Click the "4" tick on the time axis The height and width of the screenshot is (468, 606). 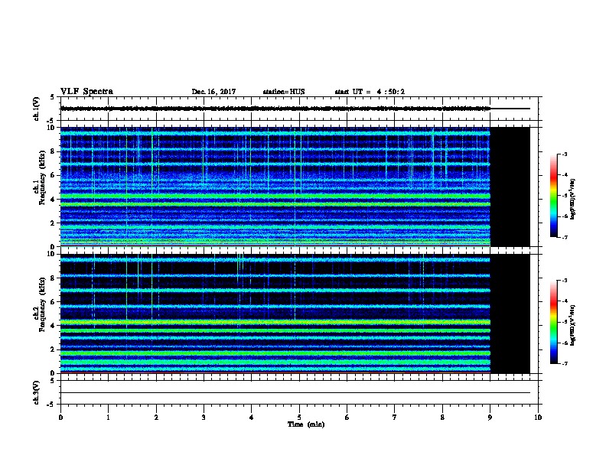tap(251, 418)
